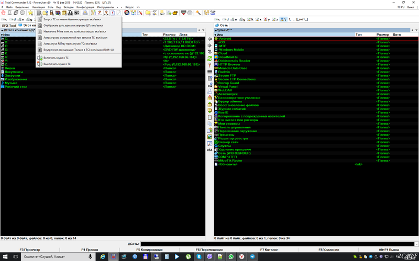Click the hourglass icon in the toolbar
Viewport: 419px width, 261px height.
[x=9, y=13]
